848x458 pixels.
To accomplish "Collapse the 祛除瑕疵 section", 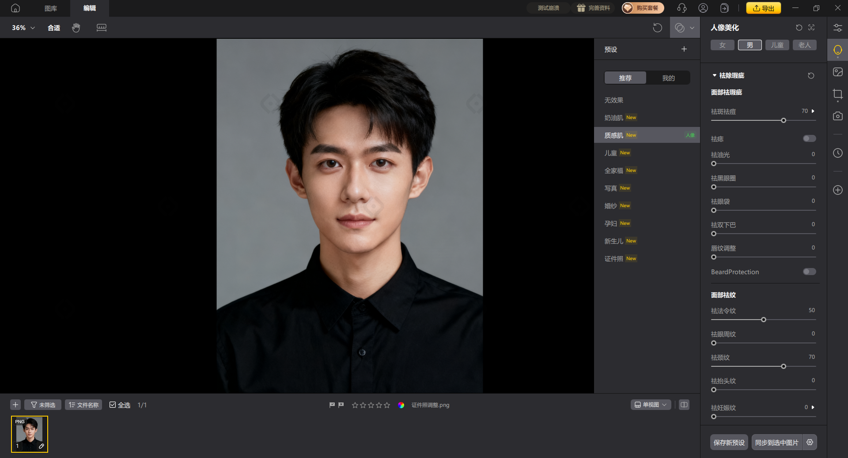I will (715, 75).
